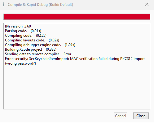Close the dialog with the X icon
The image size is (154, 123).
coord(147,4)
